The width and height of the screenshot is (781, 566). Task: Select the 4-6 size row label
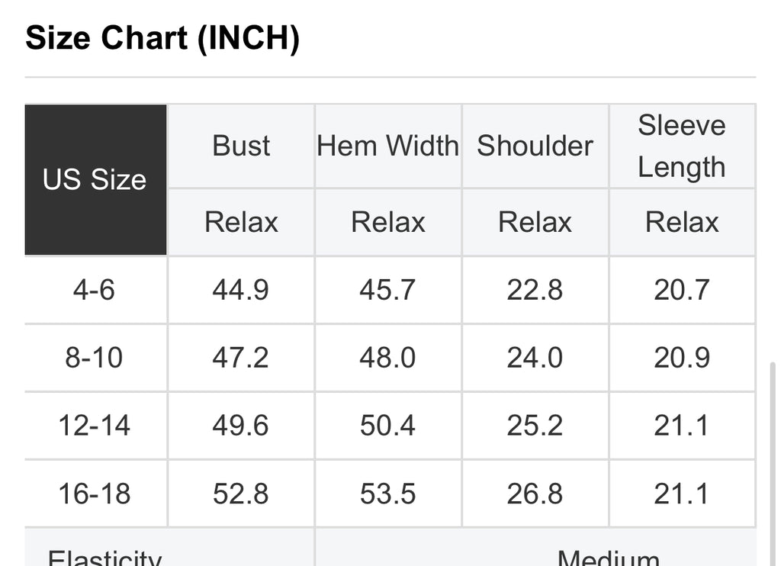click(x=94, y=290)
